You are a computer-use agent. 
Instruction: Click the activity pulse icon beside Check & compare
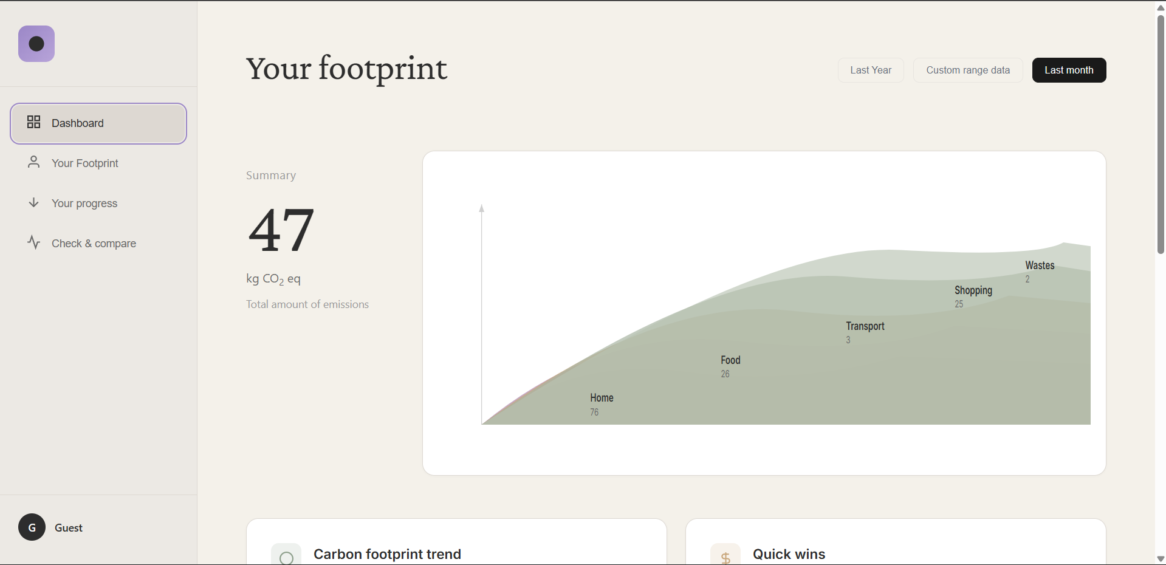33,242
